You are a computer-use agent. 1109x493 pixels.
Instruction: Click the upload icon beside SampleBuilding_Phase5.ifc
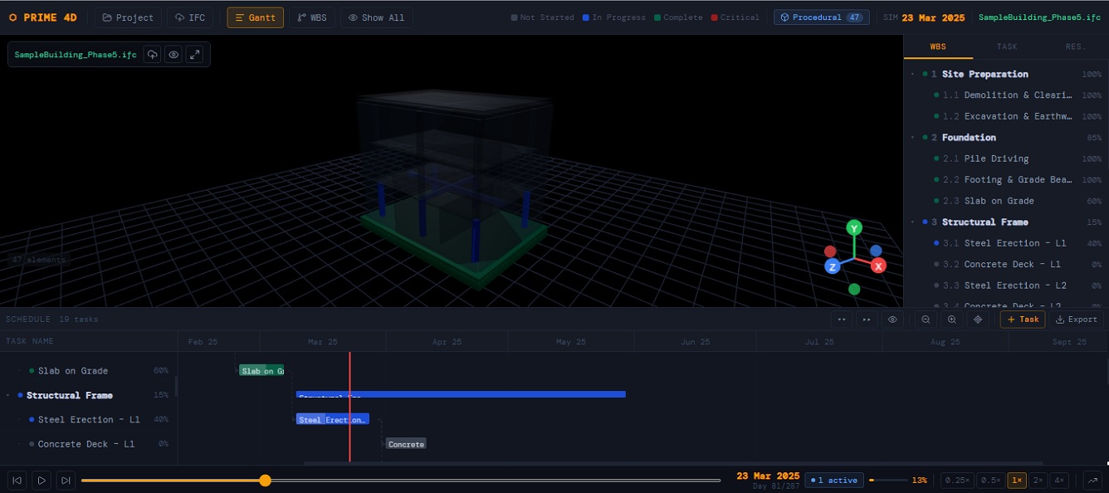coord(152,55)
